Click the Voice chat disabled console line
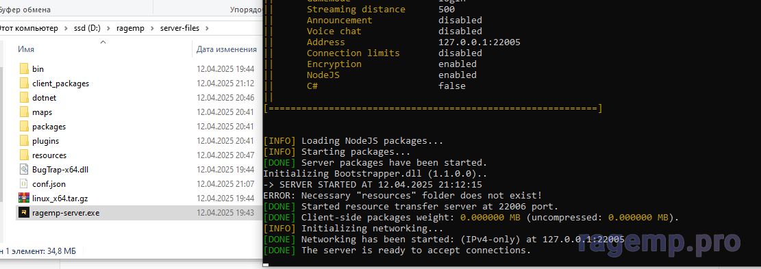Image resolution: width=761 pixels, height=269 pixels. (x=394, y=31)
